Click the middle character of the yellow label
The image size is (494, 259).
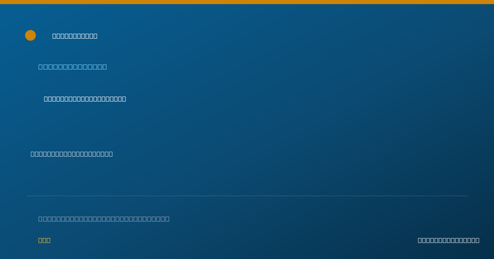(44, 240)
